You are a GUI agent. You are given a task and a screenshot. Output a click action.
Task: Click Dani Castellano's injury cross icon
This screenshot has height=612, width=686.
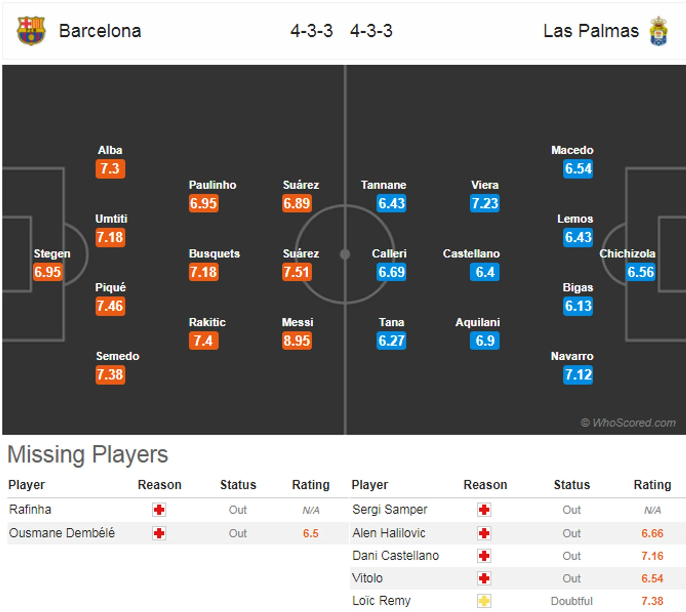[484, 556]
